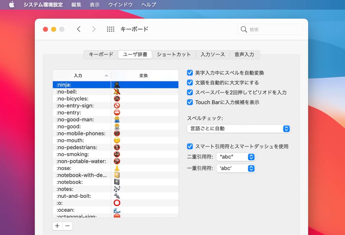Toggle Touch Barに入力候補を表示 checkbox
Viewport: 345px width, 235px height.
click(190, 102)
